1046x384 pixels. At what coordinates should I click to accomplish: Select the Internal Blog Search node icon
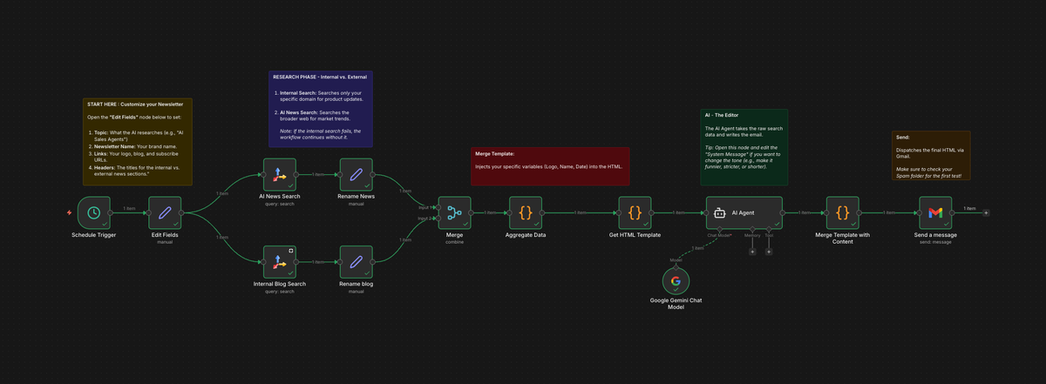[x=280, y=262]
